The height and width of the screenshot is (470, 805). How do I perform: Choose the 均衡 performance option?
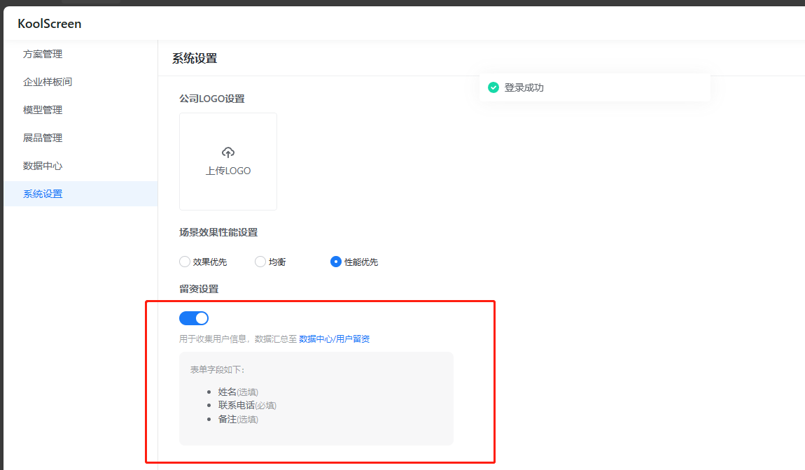click(x=260, y=262)
